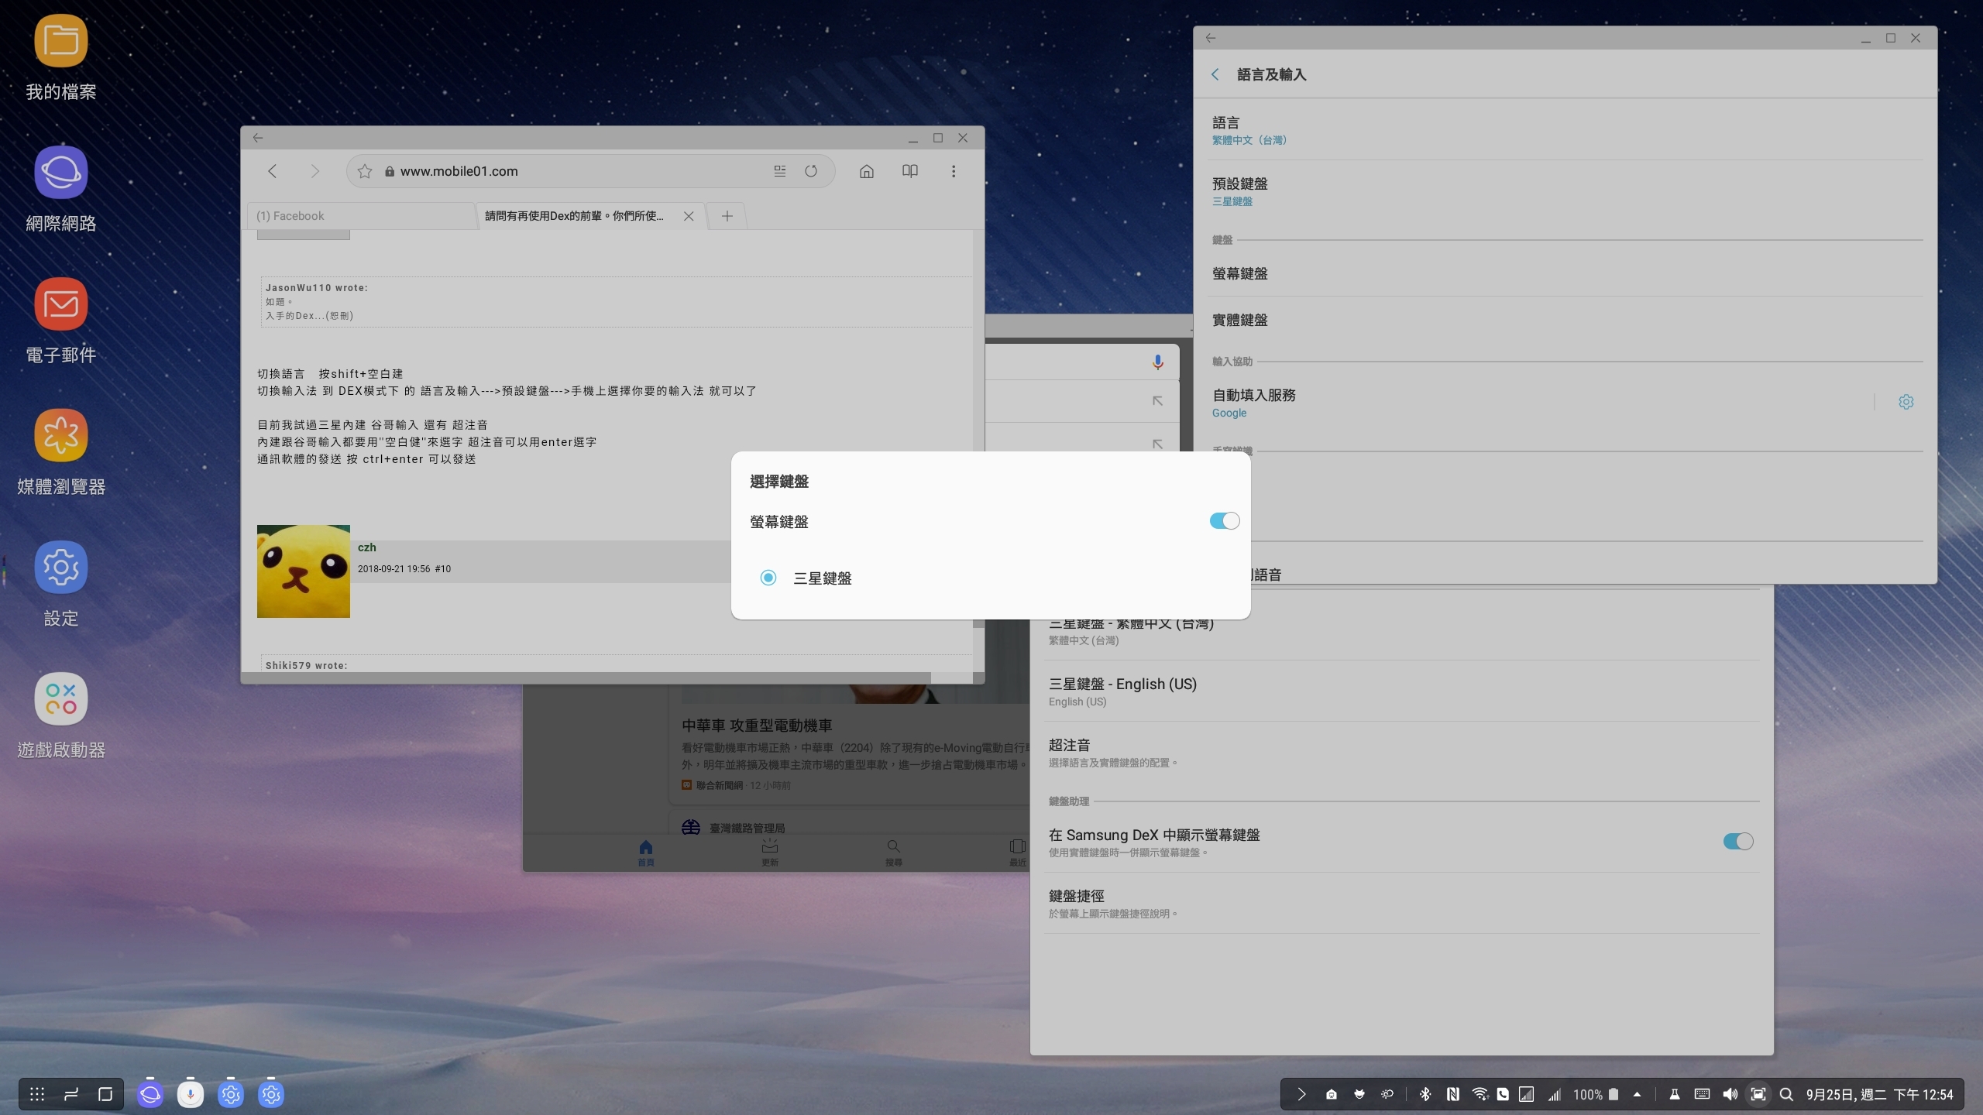
Task: Click the square home icon in taskbar
Action: tap(105, 1094)
